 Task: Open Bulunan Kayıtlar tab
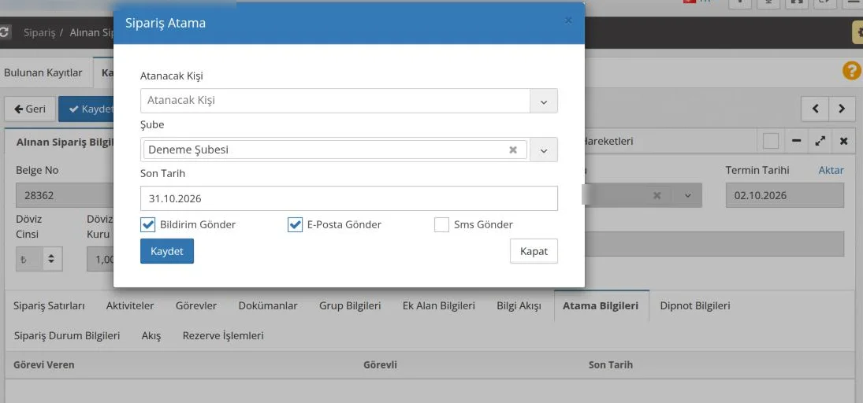pos(43,72)
